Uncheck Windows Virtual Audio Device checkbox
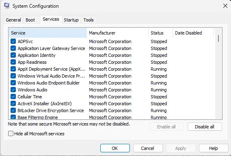This screenshot has height=156, width=231. click(x=13, y=76)
